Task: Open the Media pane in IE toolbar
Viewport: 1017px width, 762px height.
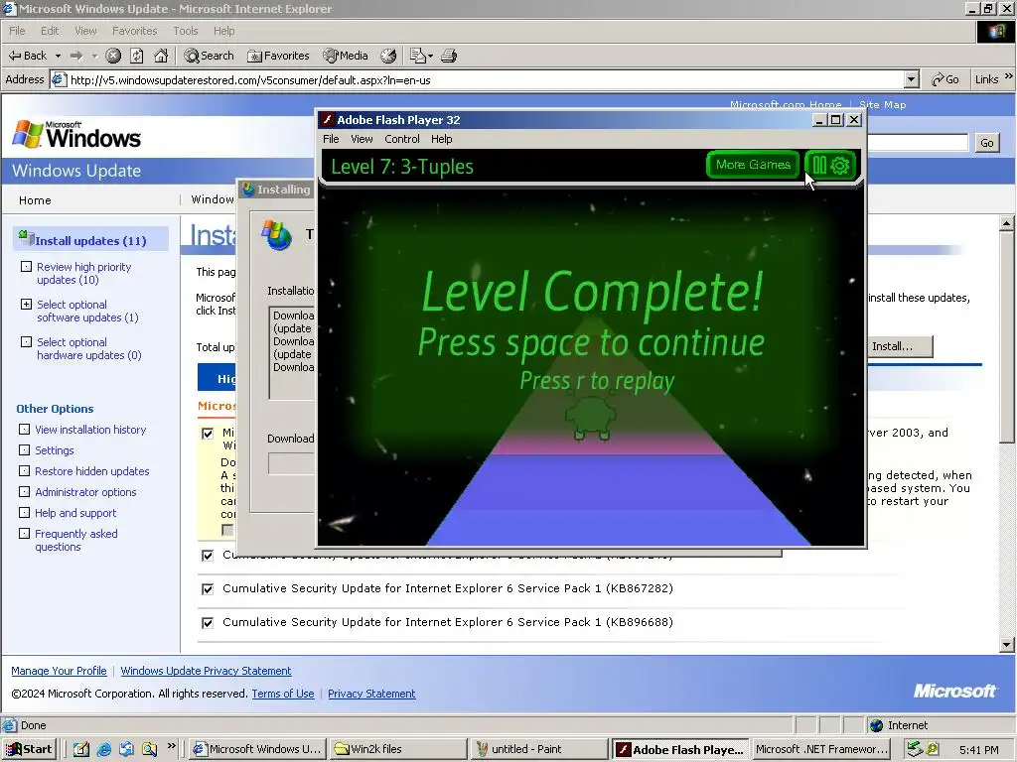Action: tap(346, 56)
